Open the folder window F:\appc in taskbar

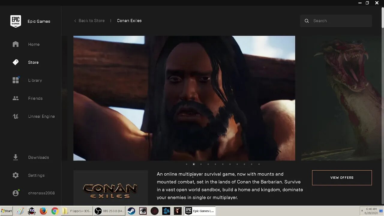tap(76, 211)
